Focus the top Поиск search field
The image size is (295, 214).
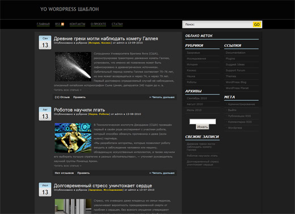point(217,24)
